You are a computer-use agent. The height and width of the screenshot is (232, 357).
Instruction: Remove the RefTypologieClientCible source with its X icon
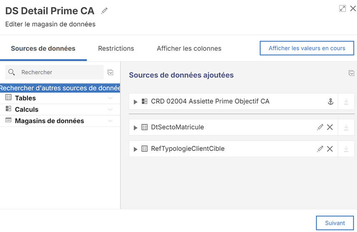(x=330, y=149)
